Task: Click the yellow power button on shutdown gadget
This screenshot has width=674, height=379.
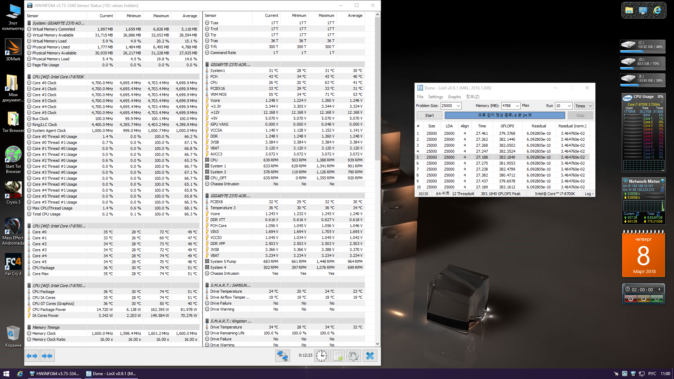Action: click(x=643, y=299)
